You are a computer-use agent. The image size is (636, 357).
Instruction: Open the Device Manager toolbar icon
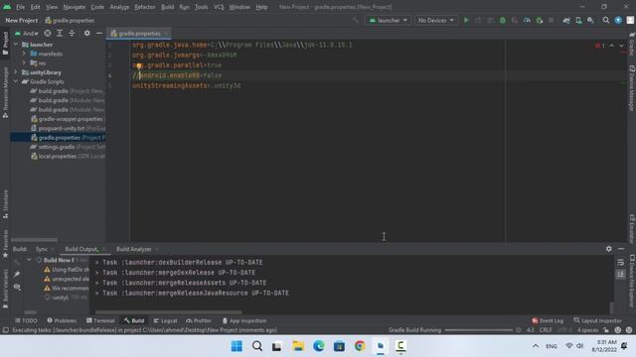tap(578, 20)
